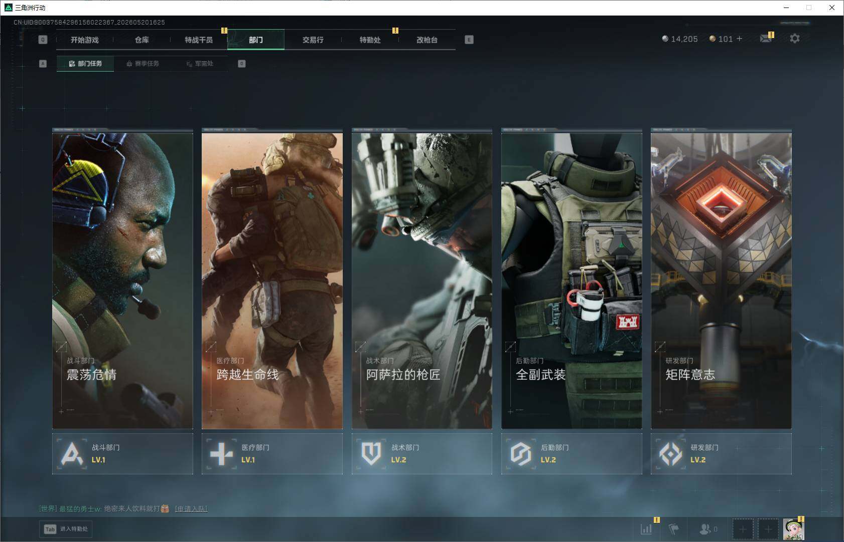
Task: Switch to the 改枪台 tab
Action: click(x=427, y=40)
